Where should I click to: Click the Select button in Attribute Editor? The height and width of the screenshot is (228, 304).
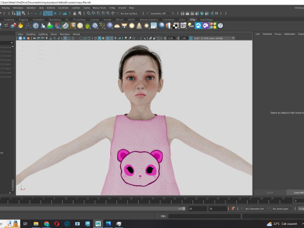[270, 193]
